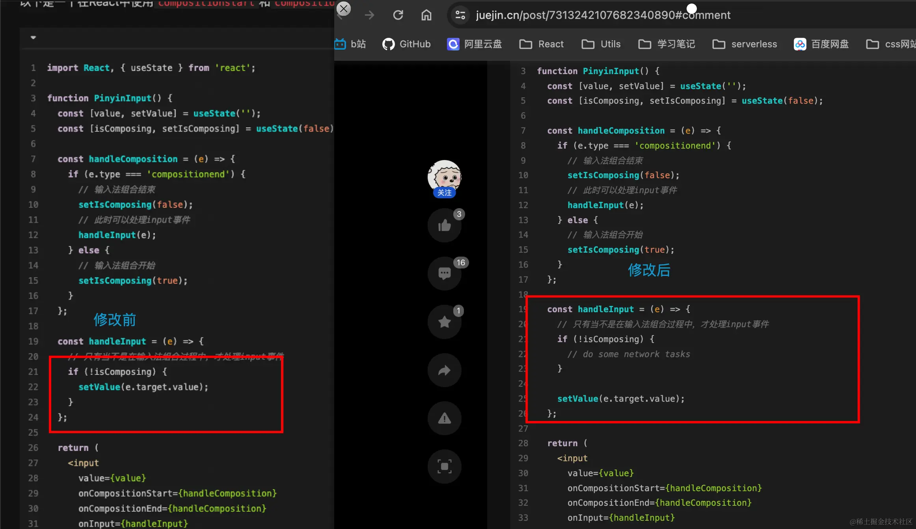The width and height of the screenshot is (916, 529).
Task: Open comments via speech bubble icon
Action: tap(444, 273)
